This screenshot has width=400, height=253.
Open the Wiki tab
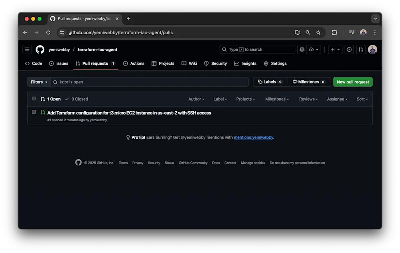click(x=189, y=63)
